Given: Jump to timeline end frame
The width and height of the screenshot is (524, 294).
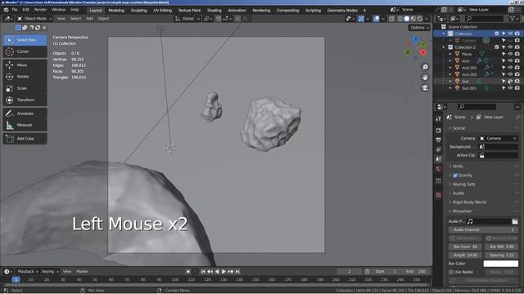Looking at the screenshot, I should click(x=237, y=272).
